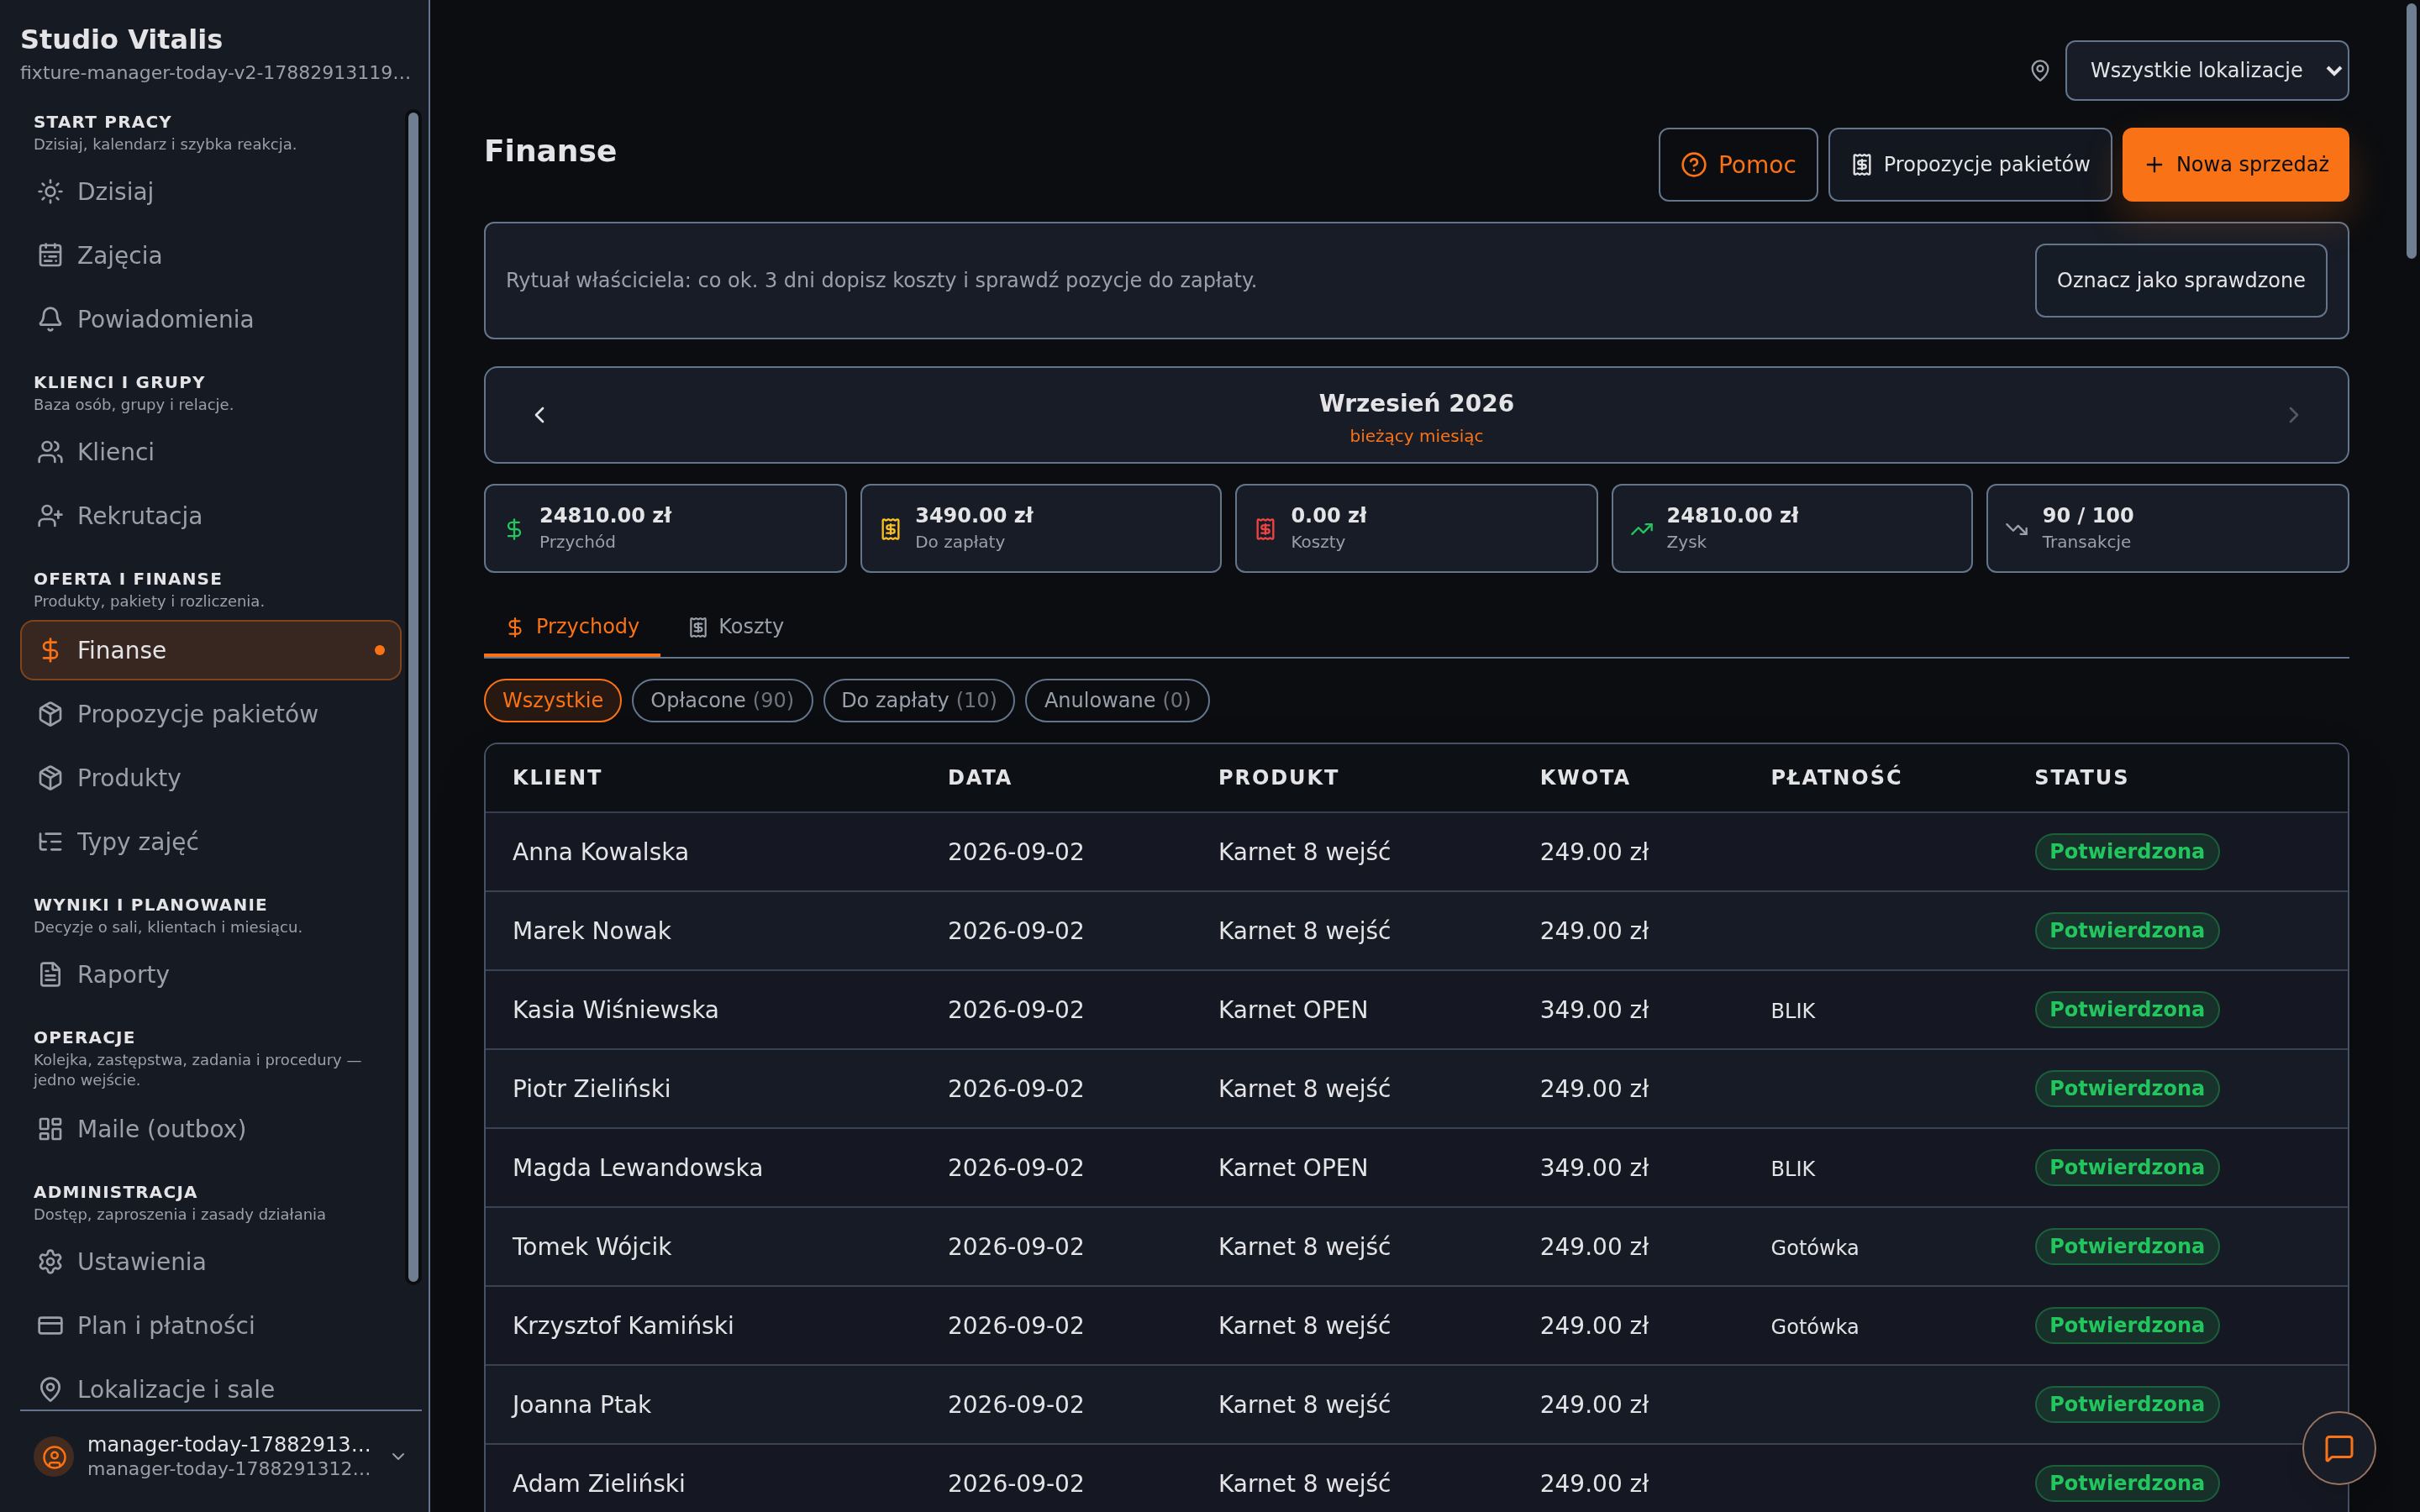Image resolution: width=2420 pixels, height=1512 pixels.
Task: Go to next month arrow
Action: point(2293,415)
